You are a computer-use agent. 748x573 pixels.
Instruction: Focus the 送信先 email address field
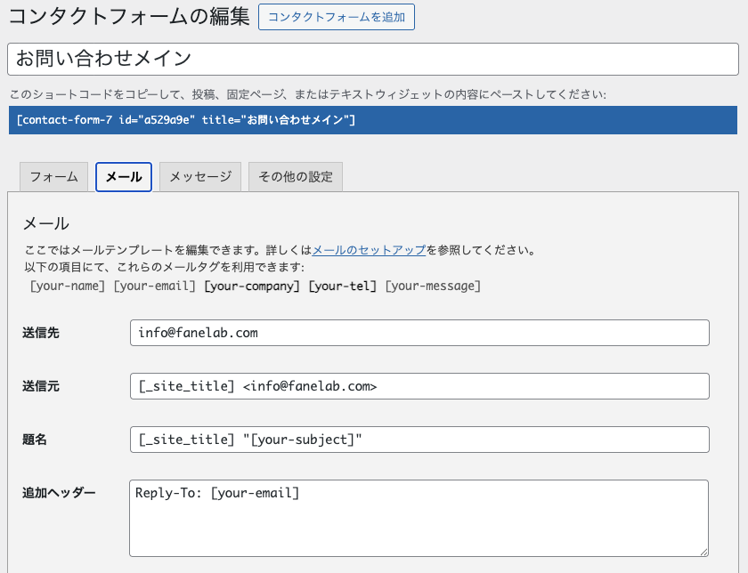(x=419, y=333)
